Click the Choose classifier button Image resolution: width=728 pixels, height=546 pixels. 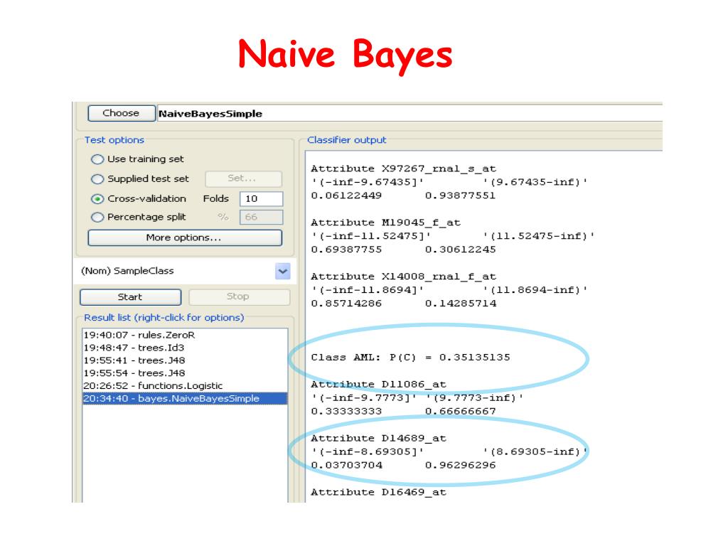[x=121, y=113]
